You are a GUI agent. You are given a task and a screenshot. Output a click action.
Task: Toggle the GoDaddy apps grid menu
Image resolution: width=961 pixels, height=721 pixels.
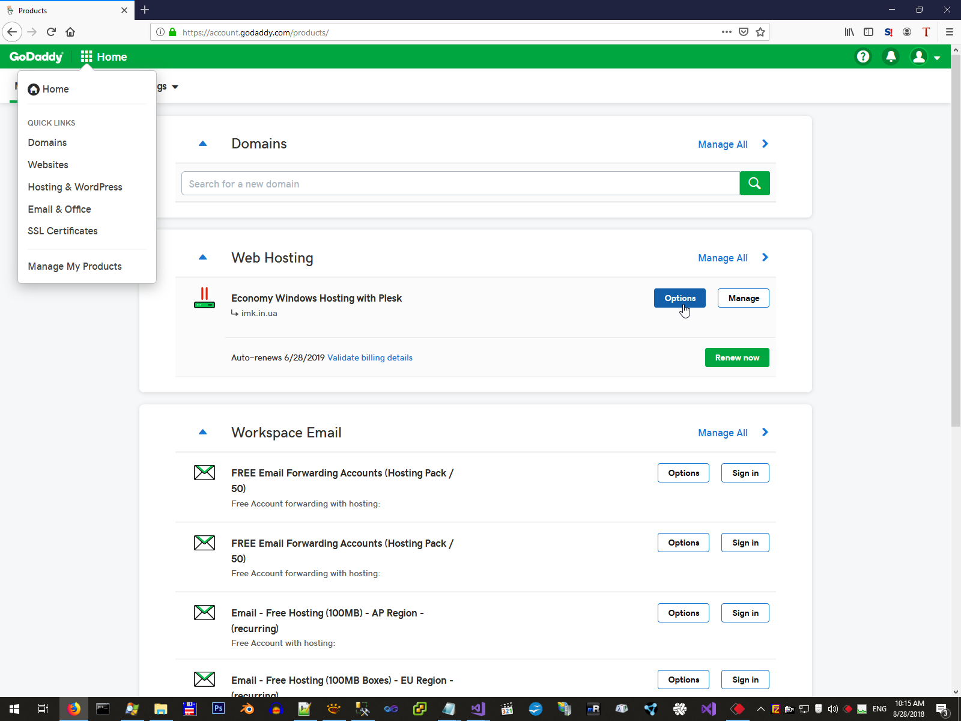pyautogui.click(x=86, y=56)
